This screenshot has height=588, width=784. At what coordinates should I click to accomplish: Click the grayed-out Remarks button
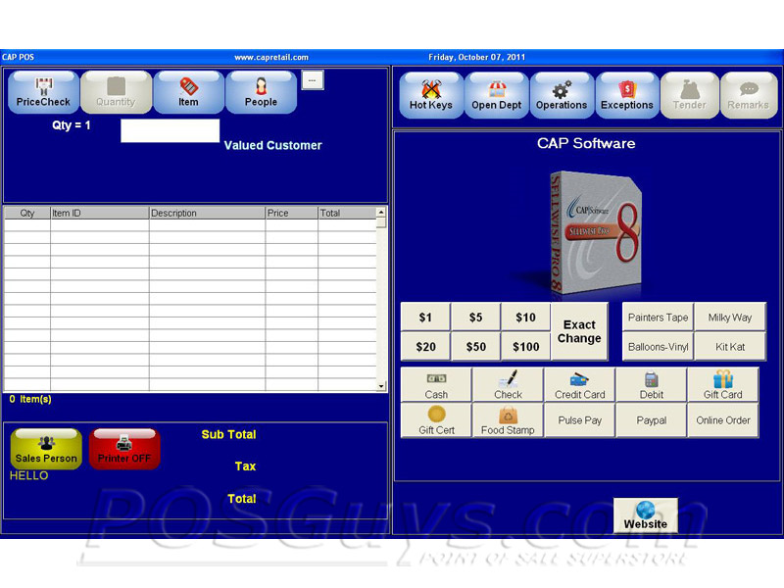(x=749, y=95)
